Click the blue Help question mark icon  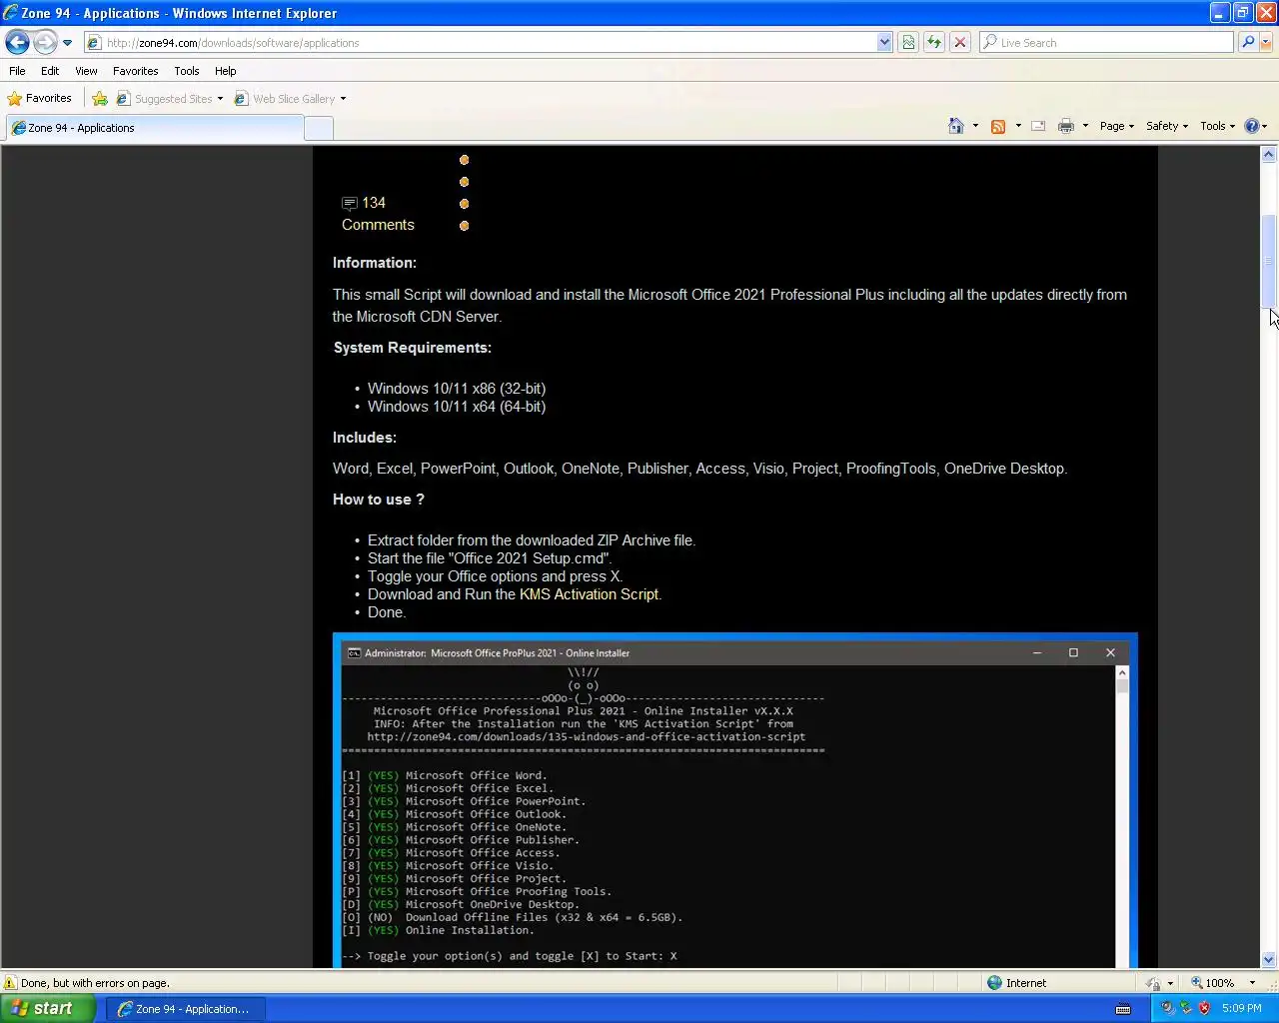1252,126
